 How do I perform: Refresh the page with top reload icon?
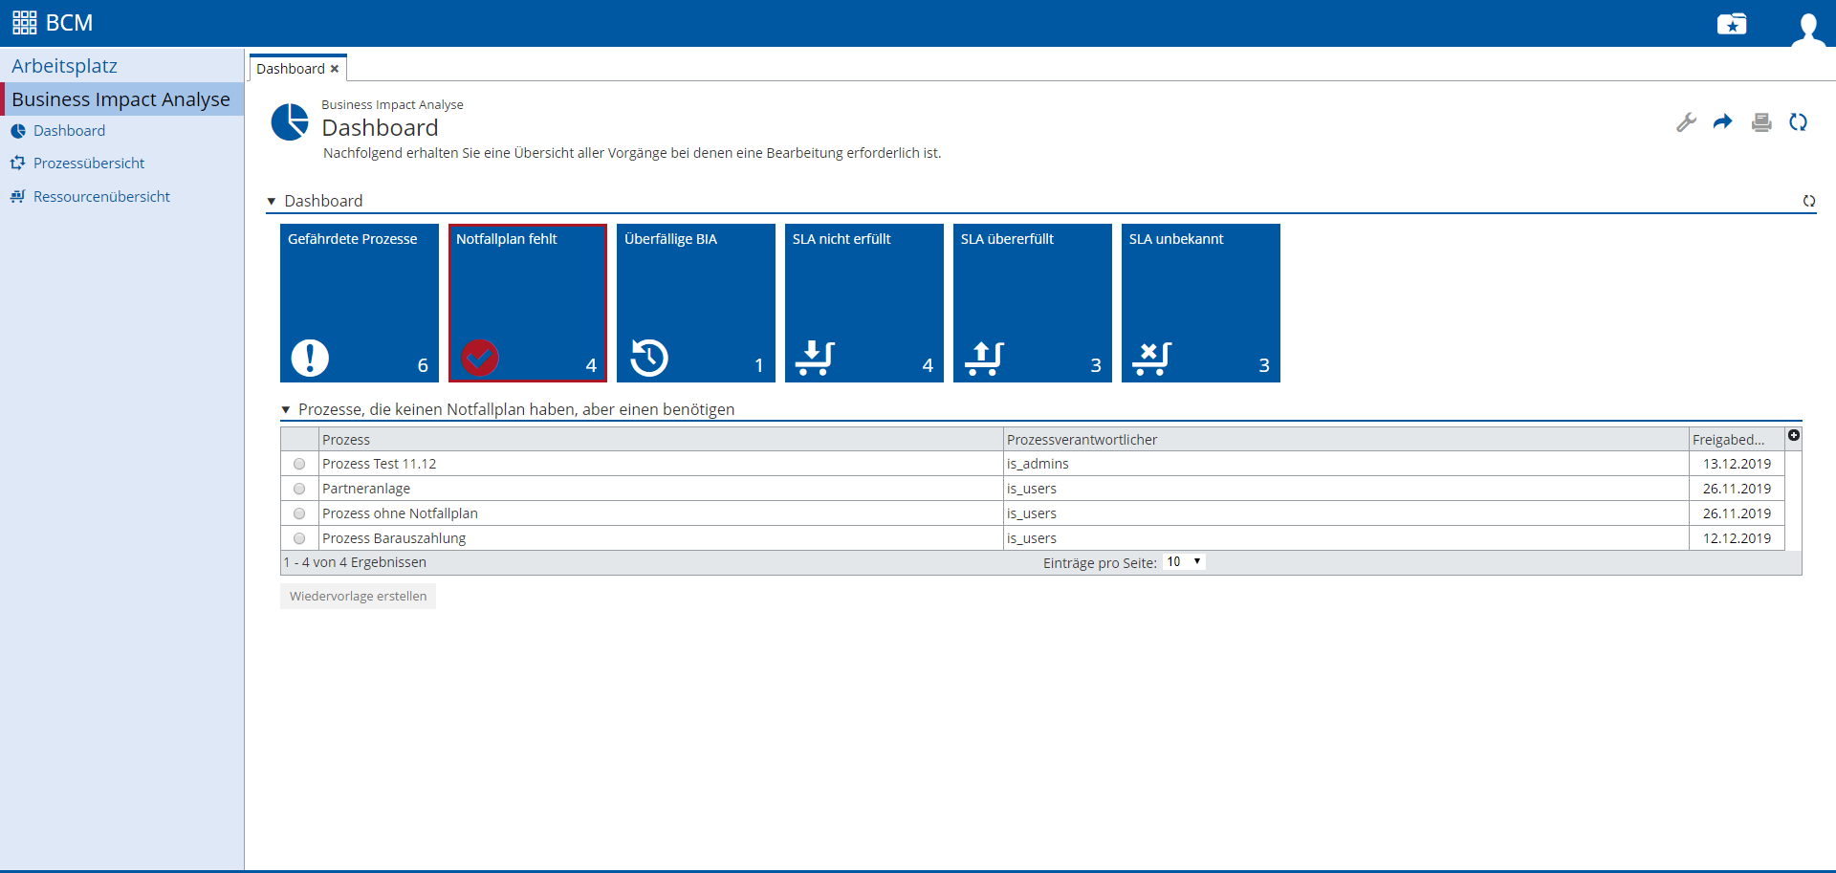coord(1798,122)
